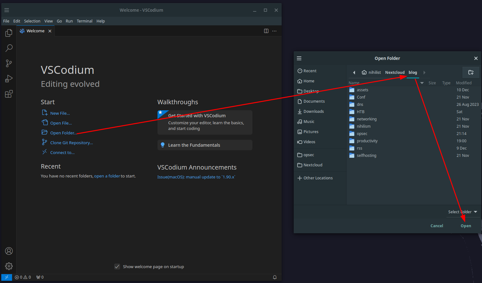This screenshot has width=482, height=283.
Task: Sort the list by the Size column
Action: [432, 83]
